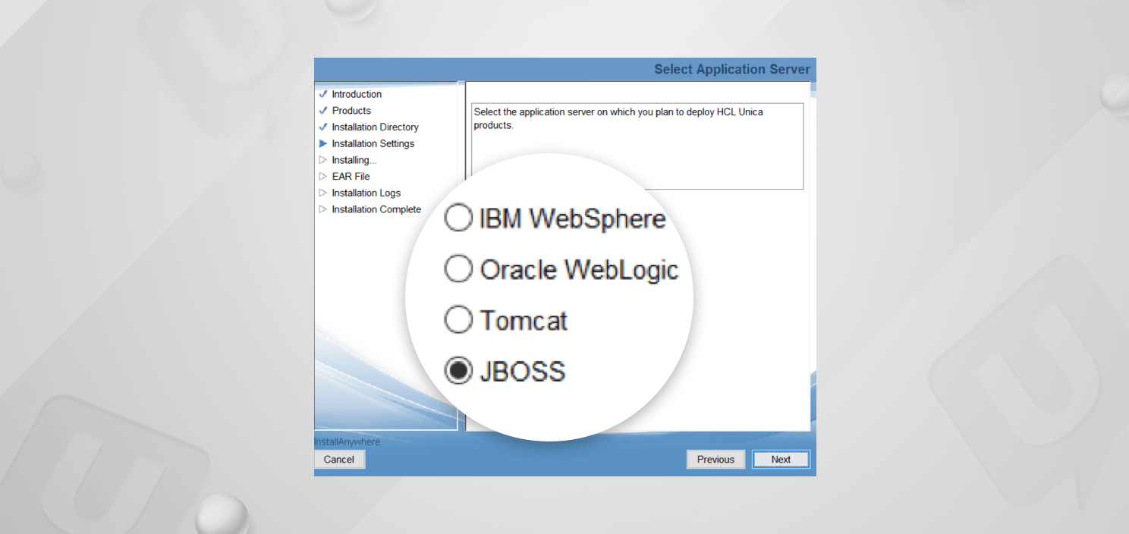The height and width of the screenshot is (534, 1129).
Task: Expand the Installing step triangle
Action: 323,160
